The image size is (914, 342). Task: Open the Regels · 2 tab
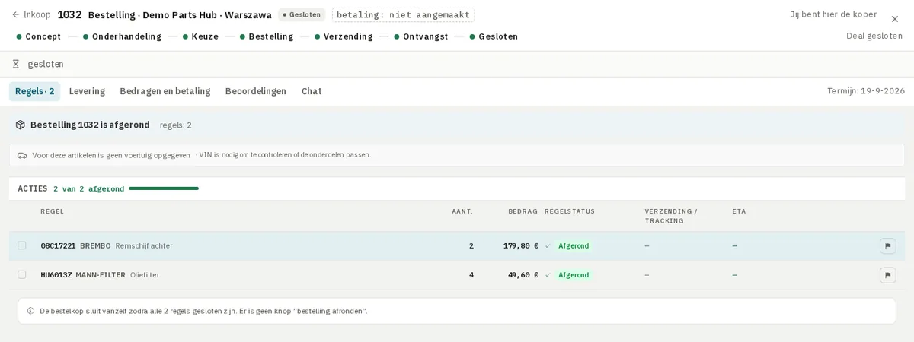click(34, 91)
